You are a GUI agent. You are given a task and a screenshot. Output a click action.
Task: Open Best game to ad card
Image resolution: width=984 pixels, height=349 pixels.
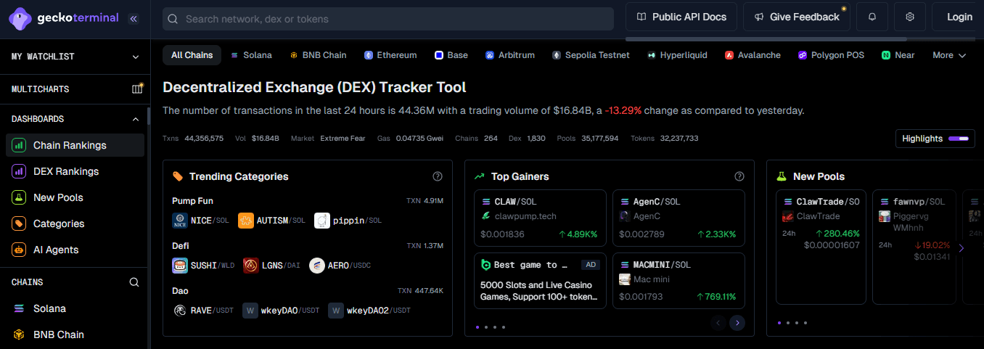coord(540,281)
